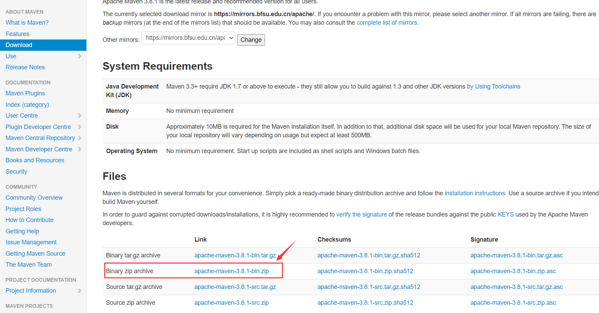Open the Security sidebar link
Screen dimensions: 599x313
[x=16, y=172]
